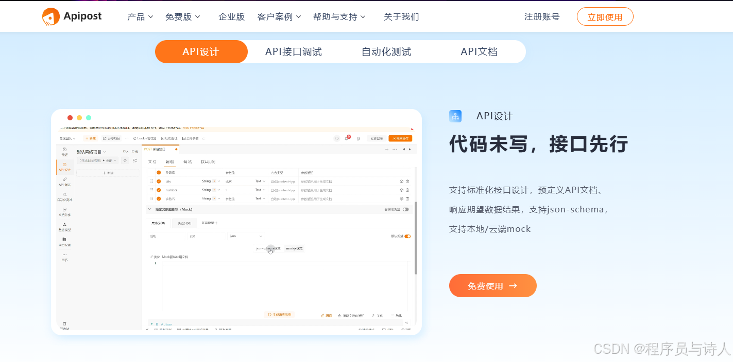733x362 pixels.
Task: Click the 立即使用 outlined button
Action: click(605, 16)
